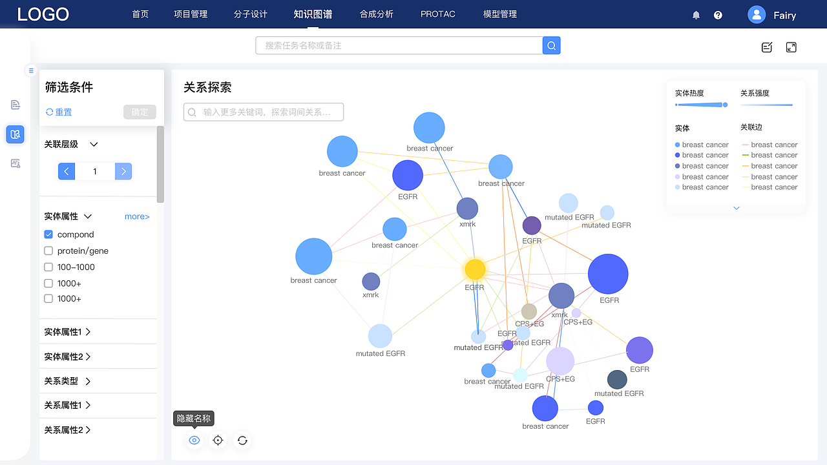This screenshot has width=827, height=465.
Task: Open the PROTAC tab
Action: [438, 14]
